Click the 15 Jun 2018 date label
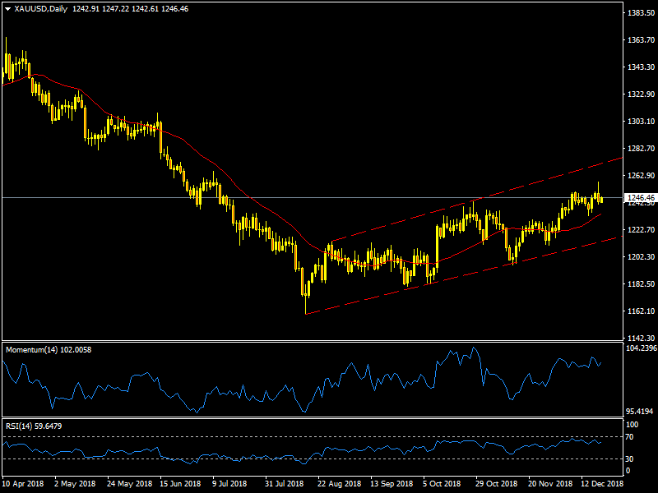 tap(181, 485)
